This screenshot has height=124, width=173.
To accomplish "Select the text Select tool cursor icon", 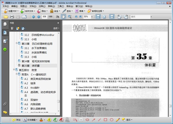I will [57, 17].
